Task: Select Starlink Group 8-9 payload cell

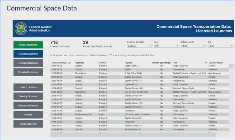Action: 133,118
